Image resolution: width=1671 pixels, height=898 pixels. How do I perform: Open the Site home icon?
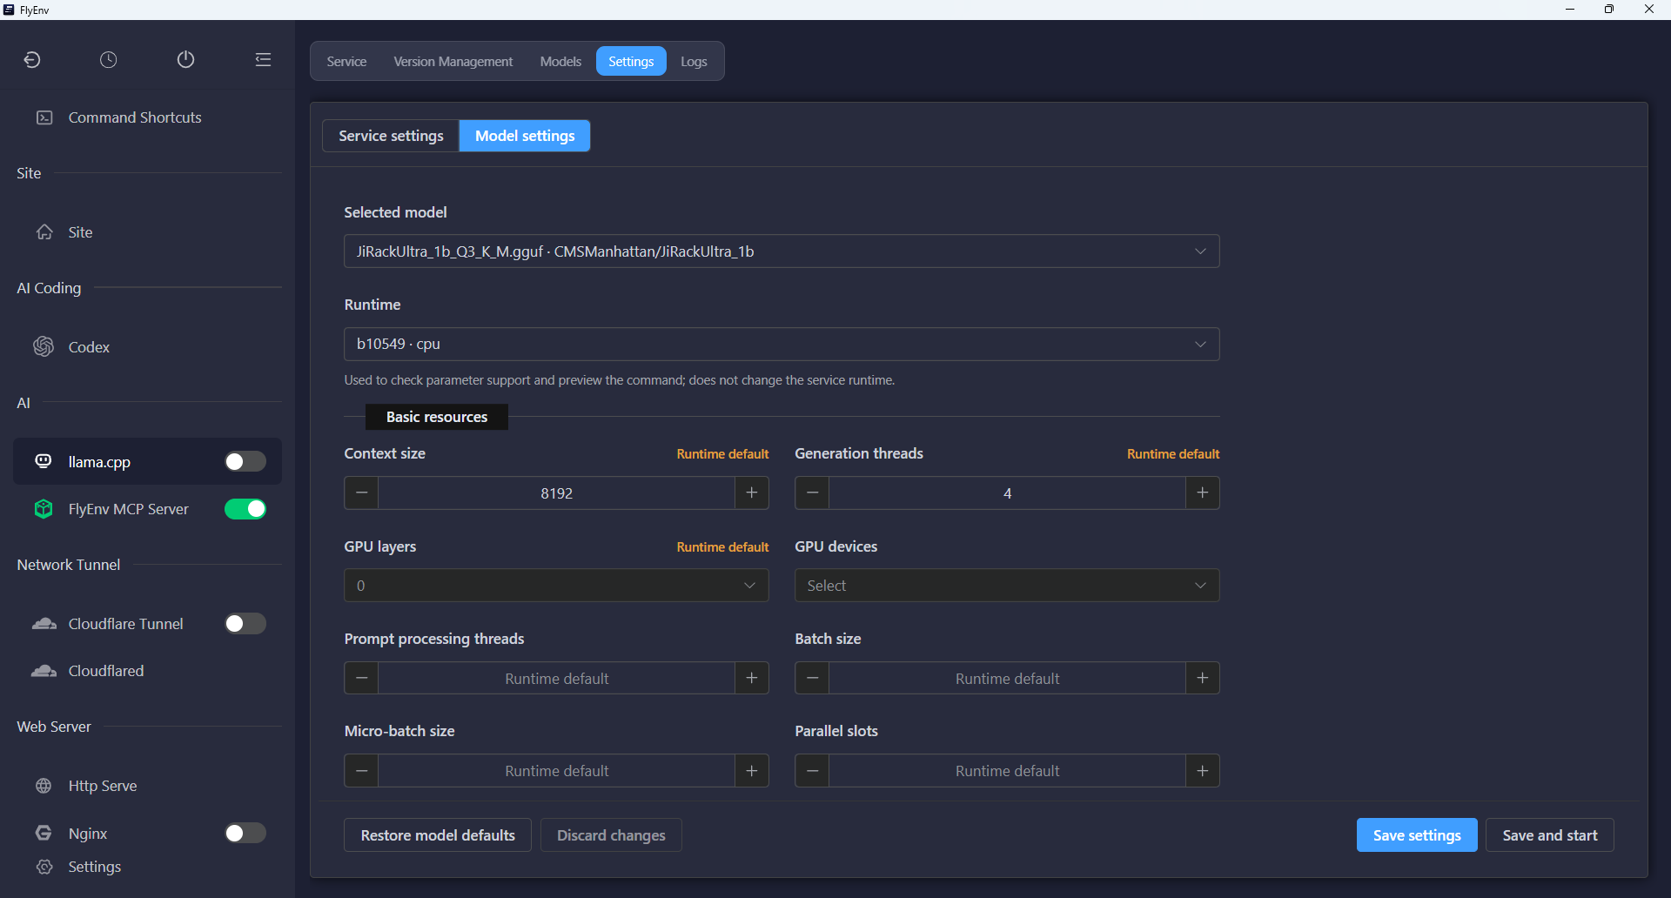(x=44, y=232)
